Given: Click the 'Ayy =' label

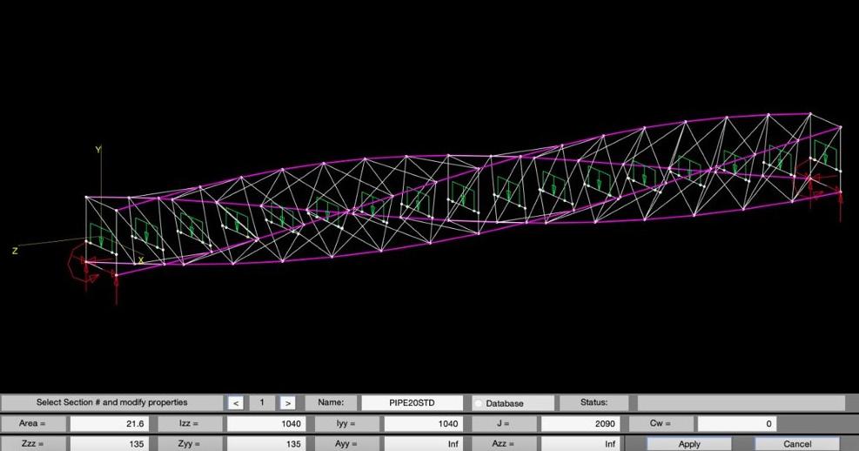Looking at the screenshot, I should pyautogui.click(x=346, y=443).
